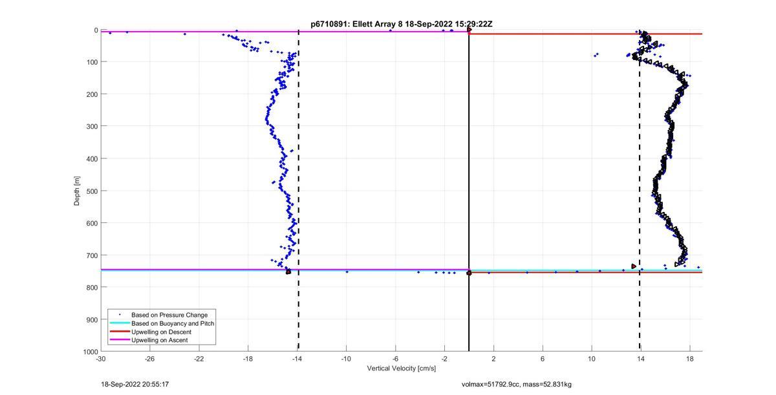Click depth tick label 100
This screenshot has height=395, width=776.
92,62
